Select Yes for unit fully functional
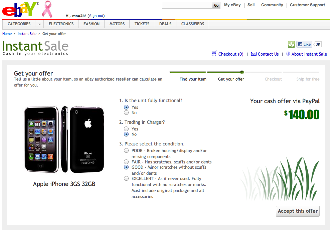The image size is (333, 233). pos(126,107)
